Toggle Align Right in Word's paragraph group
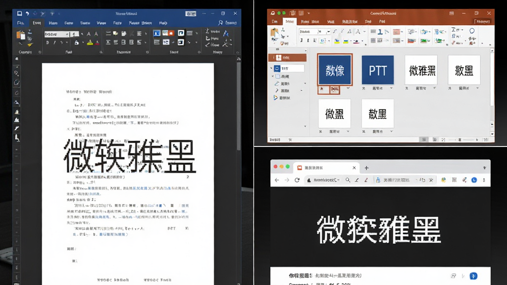This screenshot has width=507, height=285. click(123, 43)
